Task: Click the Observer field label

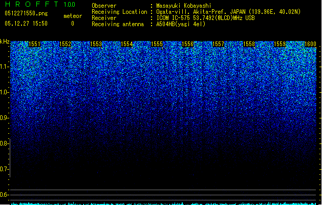Action: pos(104,6)
